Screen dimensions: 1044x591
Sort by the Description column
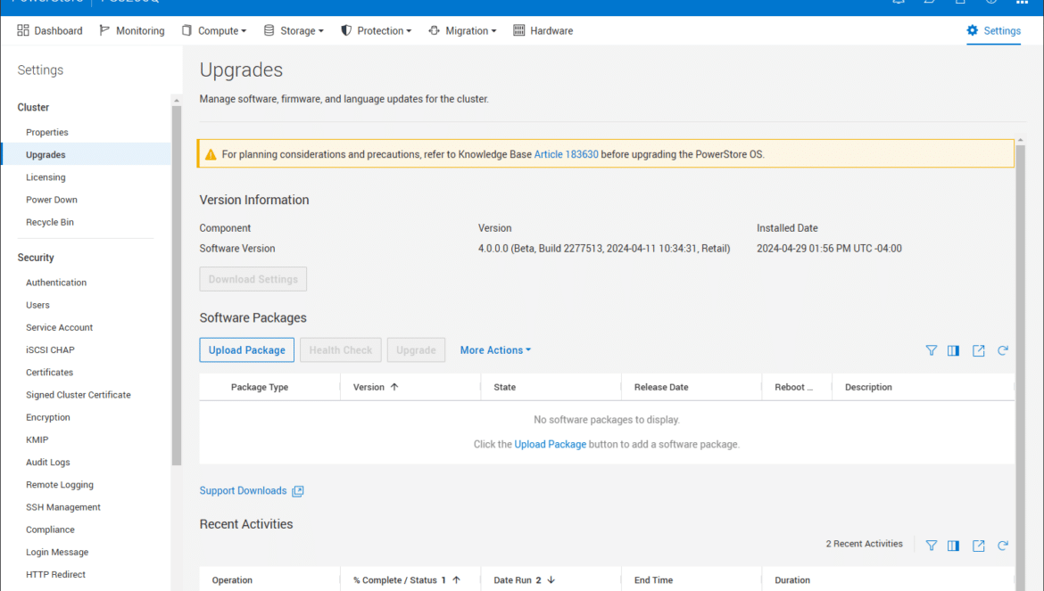click(868, 387)
